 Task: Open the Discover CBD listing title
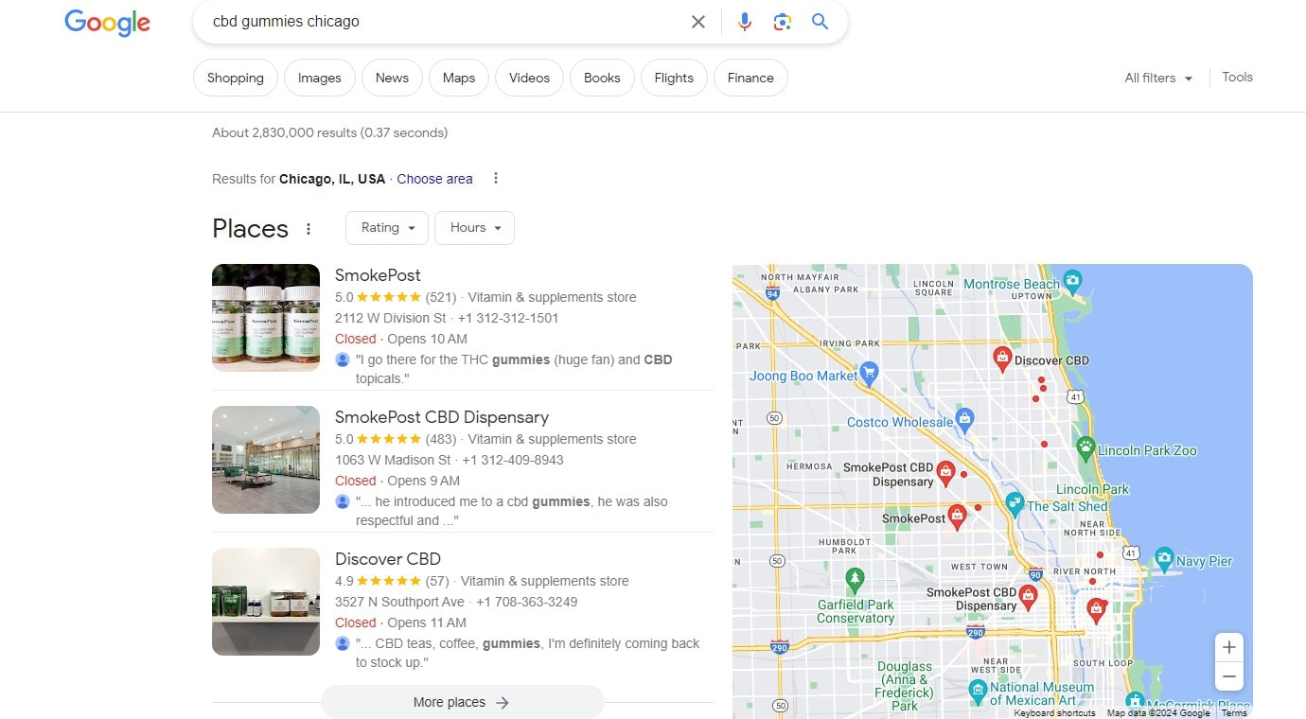(388, 559)
